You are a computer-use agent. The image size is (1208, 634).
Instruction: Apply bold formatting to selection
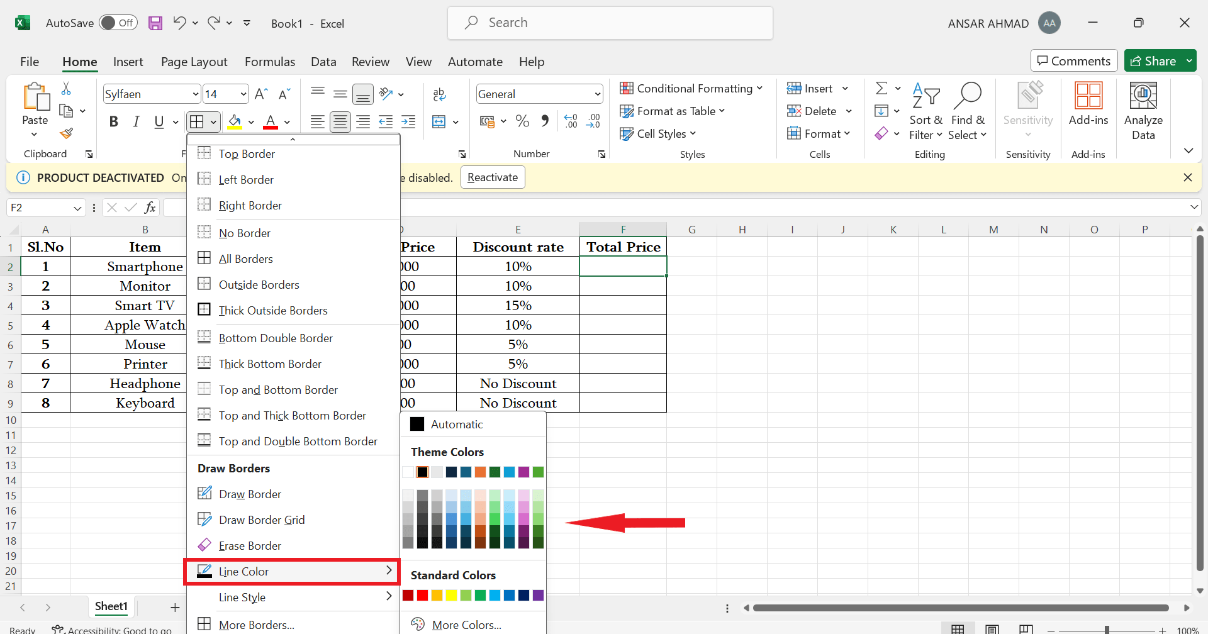pos(114,122)
